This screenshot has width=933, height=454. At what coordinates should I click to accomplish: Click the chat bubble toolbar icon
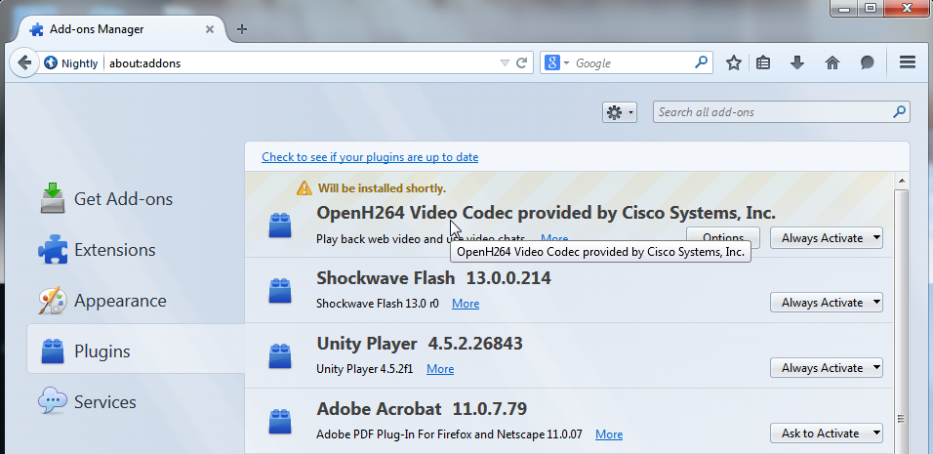[867, 62]
